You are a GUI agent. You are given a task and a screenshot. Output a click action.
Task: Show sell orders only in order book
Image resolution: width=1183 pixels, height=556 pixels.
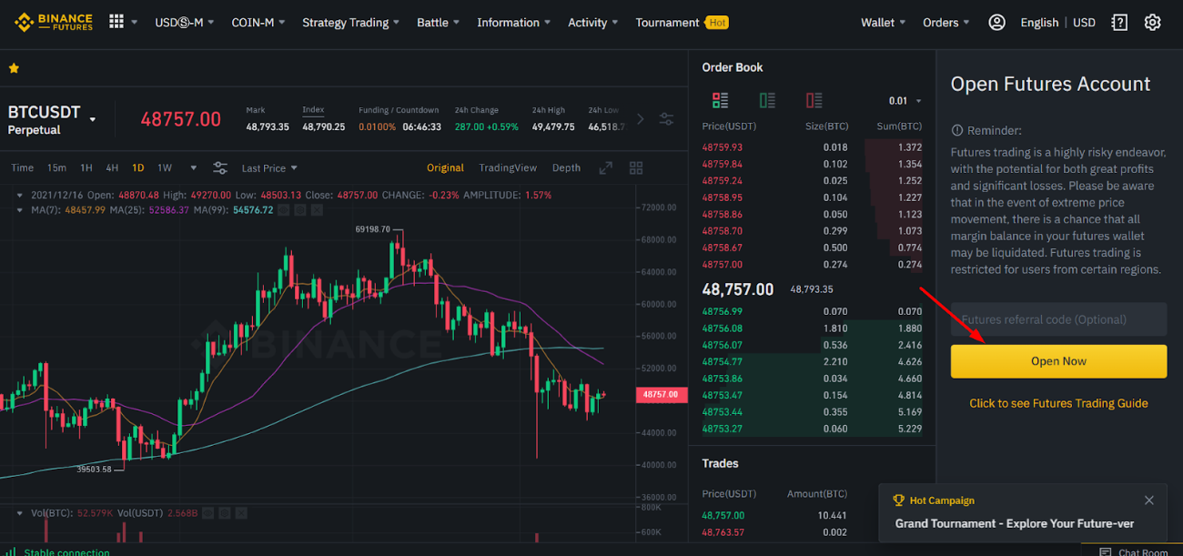coord(814,100)
